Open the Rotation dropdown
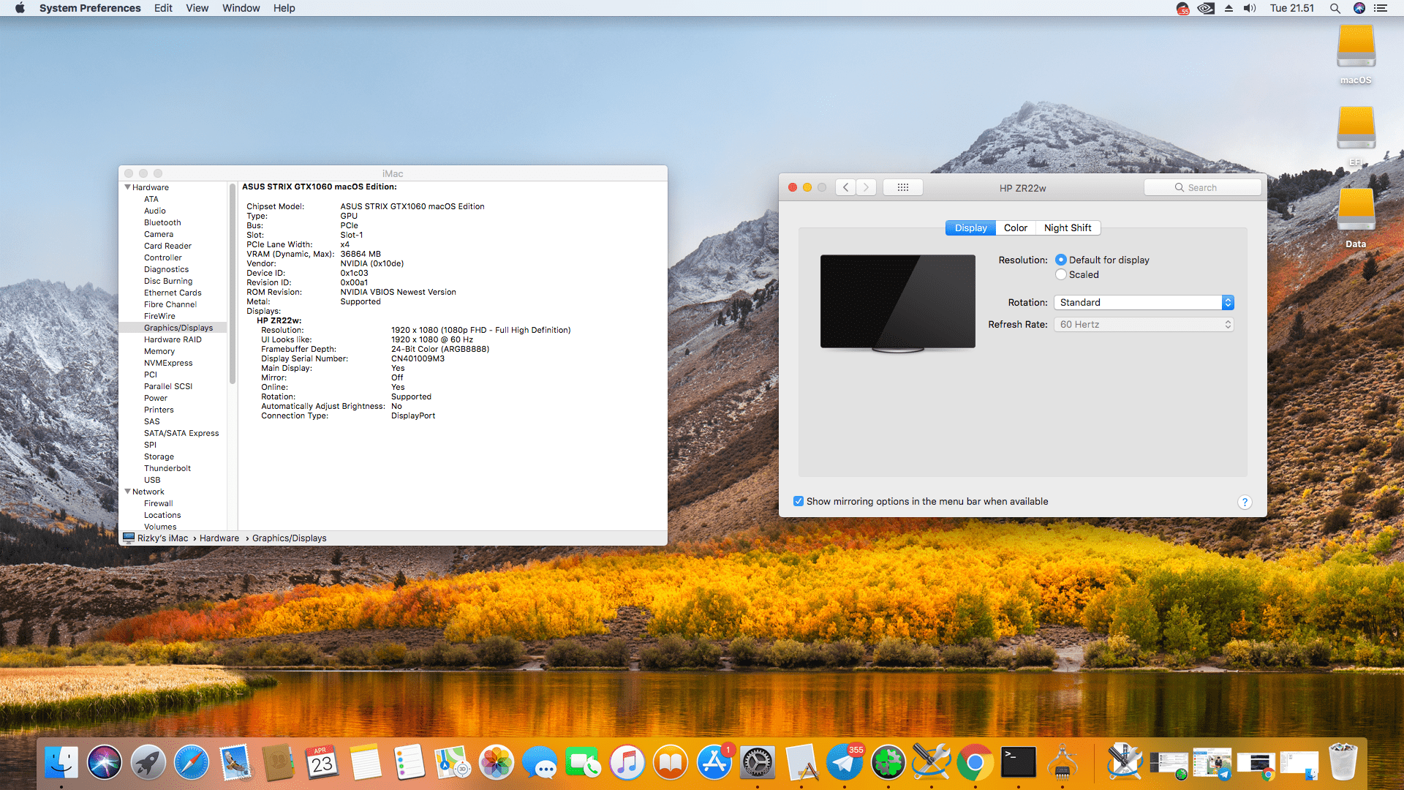This screenshot has width=1404, height=790. [x=1144, y=303]
